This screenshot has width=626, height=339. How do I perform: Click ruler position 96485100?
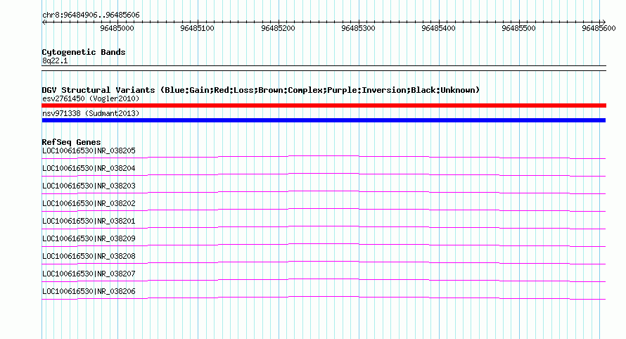point(197,28)
